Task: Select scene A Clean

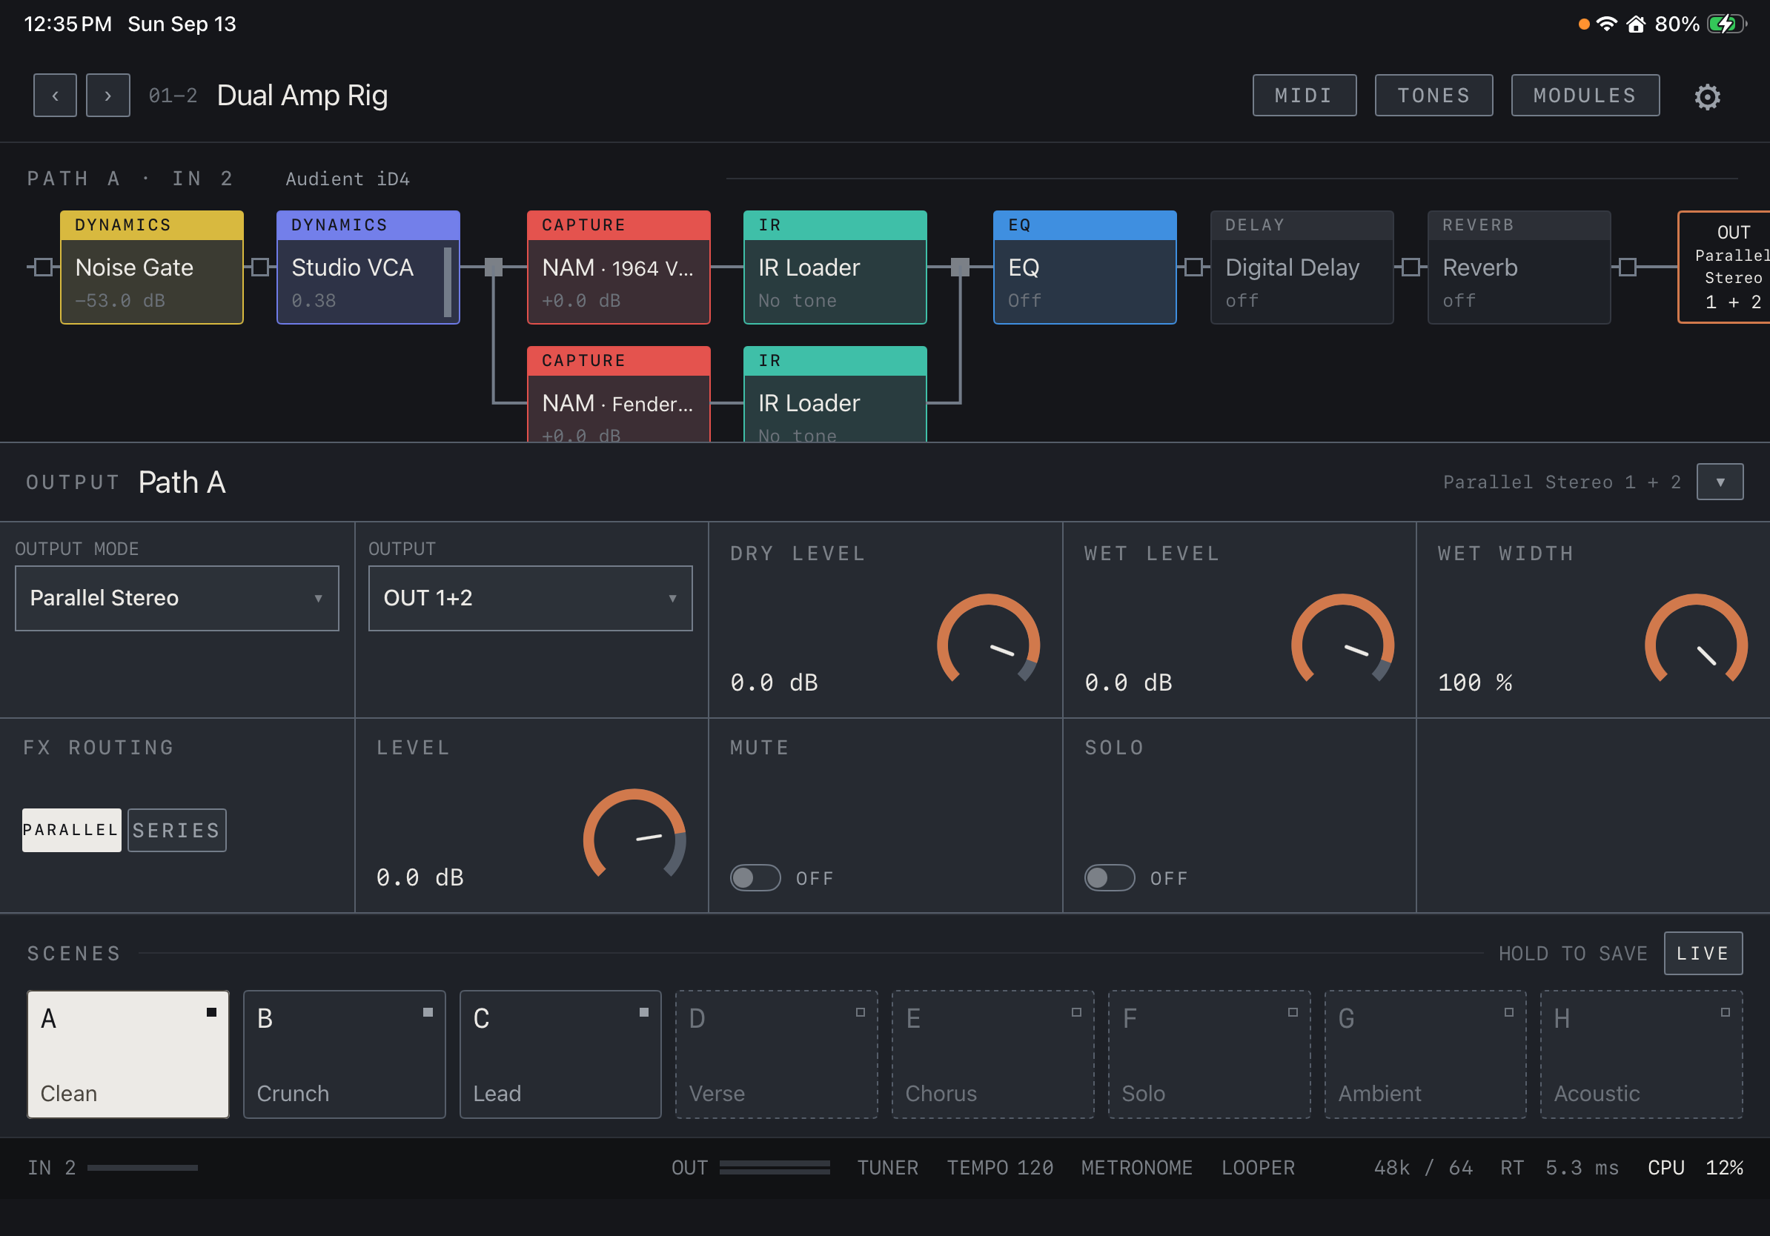Action: click(x=128, y=1054)
